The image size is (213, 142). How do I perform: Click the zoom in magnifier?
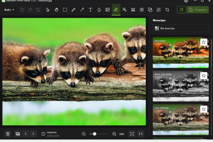114,134
